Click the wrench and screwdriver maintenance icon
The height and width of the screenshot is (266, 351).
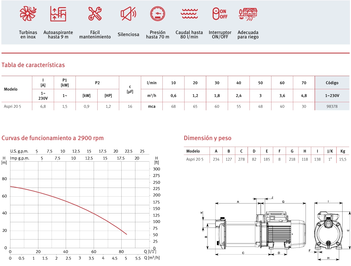[95, 14]
